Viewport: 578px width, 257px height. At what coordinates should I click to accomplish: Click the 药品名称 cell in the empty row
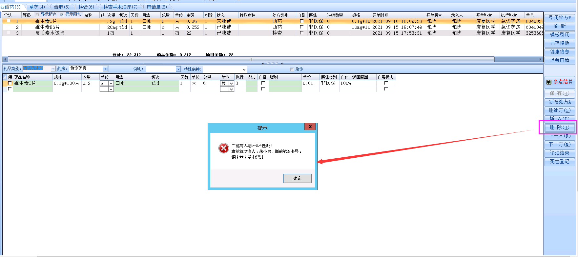pos(32,89)
